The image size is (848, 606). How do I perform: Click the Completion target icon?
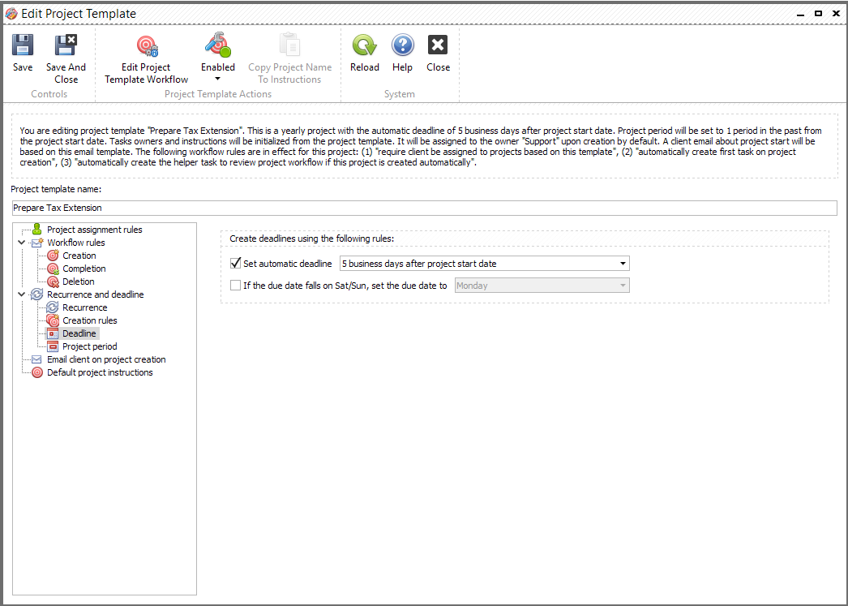[53, 269]
